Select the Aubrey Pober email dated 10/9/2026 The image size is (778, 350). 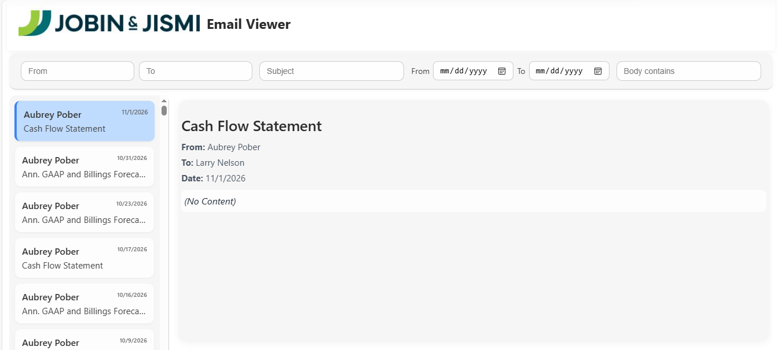pyautogui.click(x=85, y=342)
